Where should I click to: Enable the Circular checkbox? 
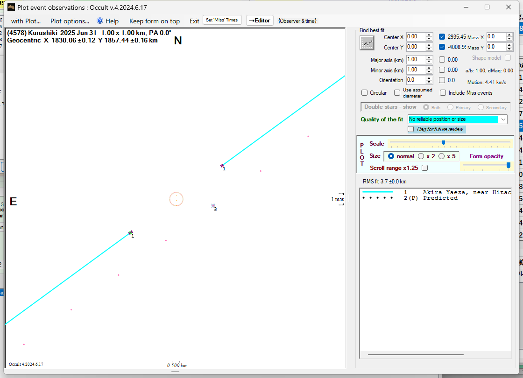pos(365,93)
